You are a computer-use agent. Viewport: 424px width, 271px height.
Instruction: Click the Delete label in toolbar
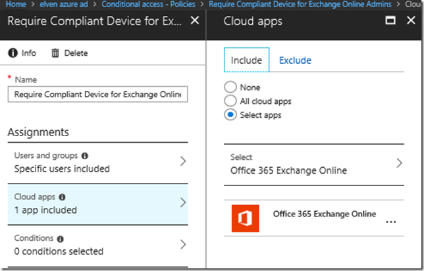pos(76,53)
